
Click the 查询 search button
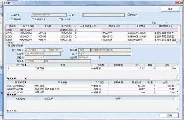[170, 9]
